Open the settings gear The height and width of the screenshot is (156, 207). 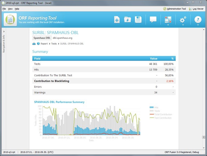(x=183, y=19)
